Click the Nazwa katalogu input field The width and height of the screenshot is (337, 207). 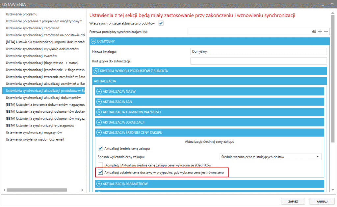coord(258,52)
